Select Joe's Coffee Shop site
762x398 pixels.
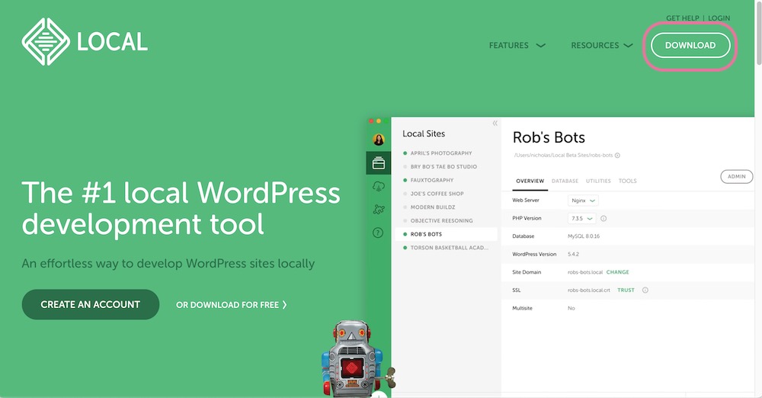pos(437,194)
